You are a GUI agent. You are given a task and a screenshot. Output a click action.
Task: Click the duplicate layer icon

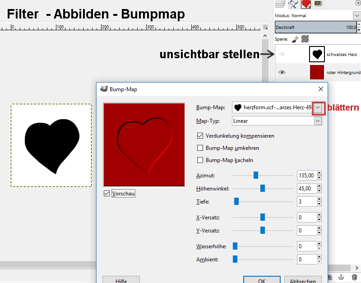point(330,277)
